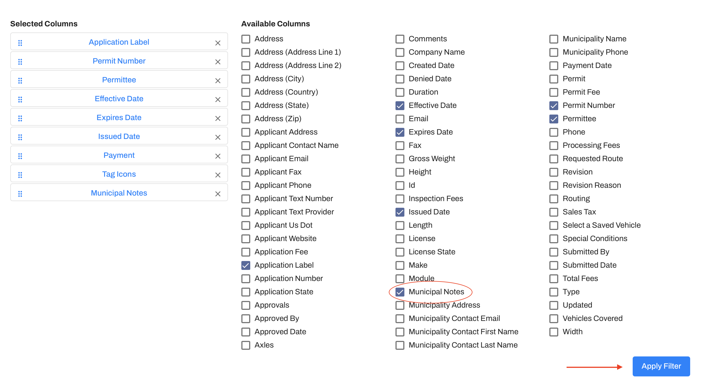Remove Permit Number with its X icon

218,62
